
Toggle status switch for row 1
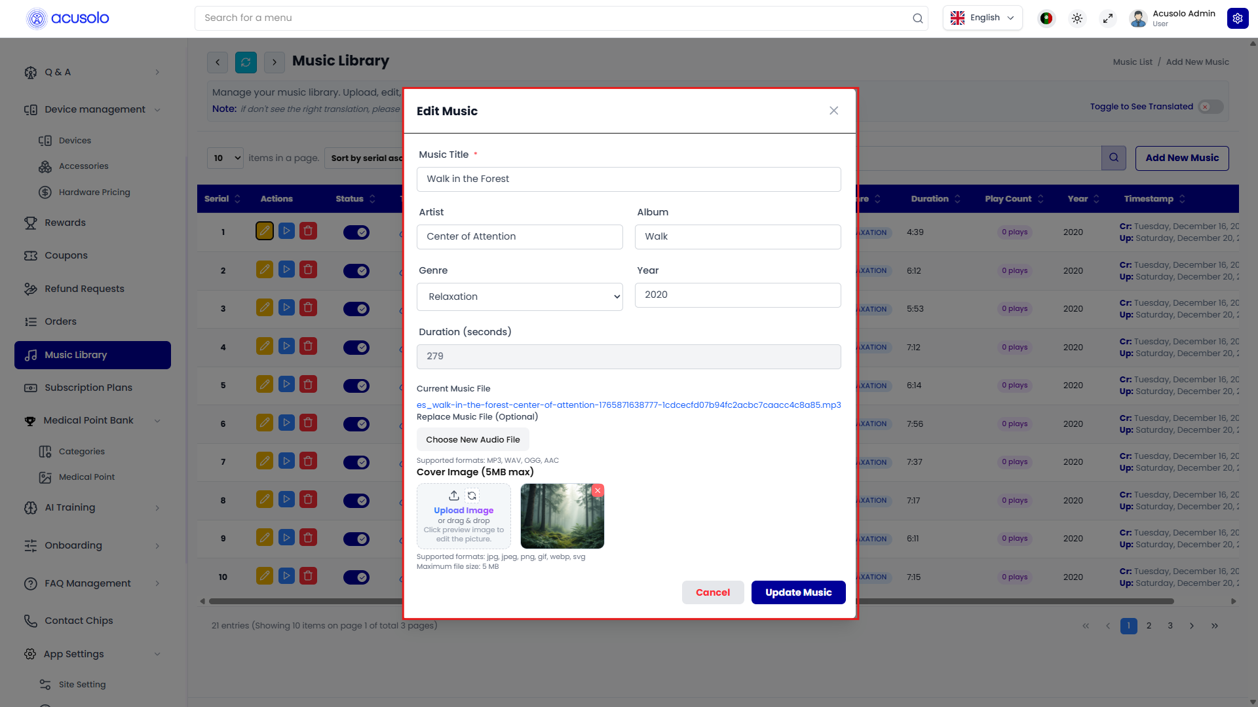click(x=356, y=232)
